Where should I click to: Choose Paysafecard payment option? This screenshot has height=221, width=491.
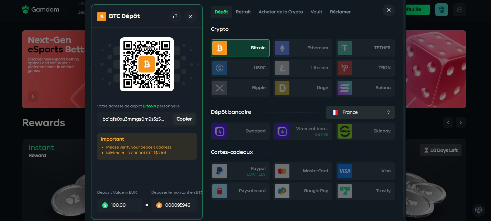240,191
